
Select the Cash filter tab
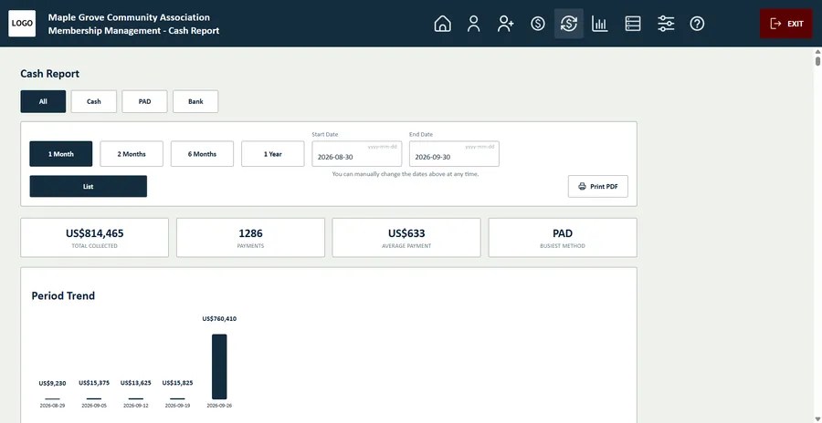pyautogui.click(x=94, y=101)
